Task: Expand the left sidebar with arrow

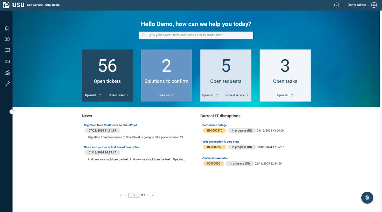Action: [12, 112]
